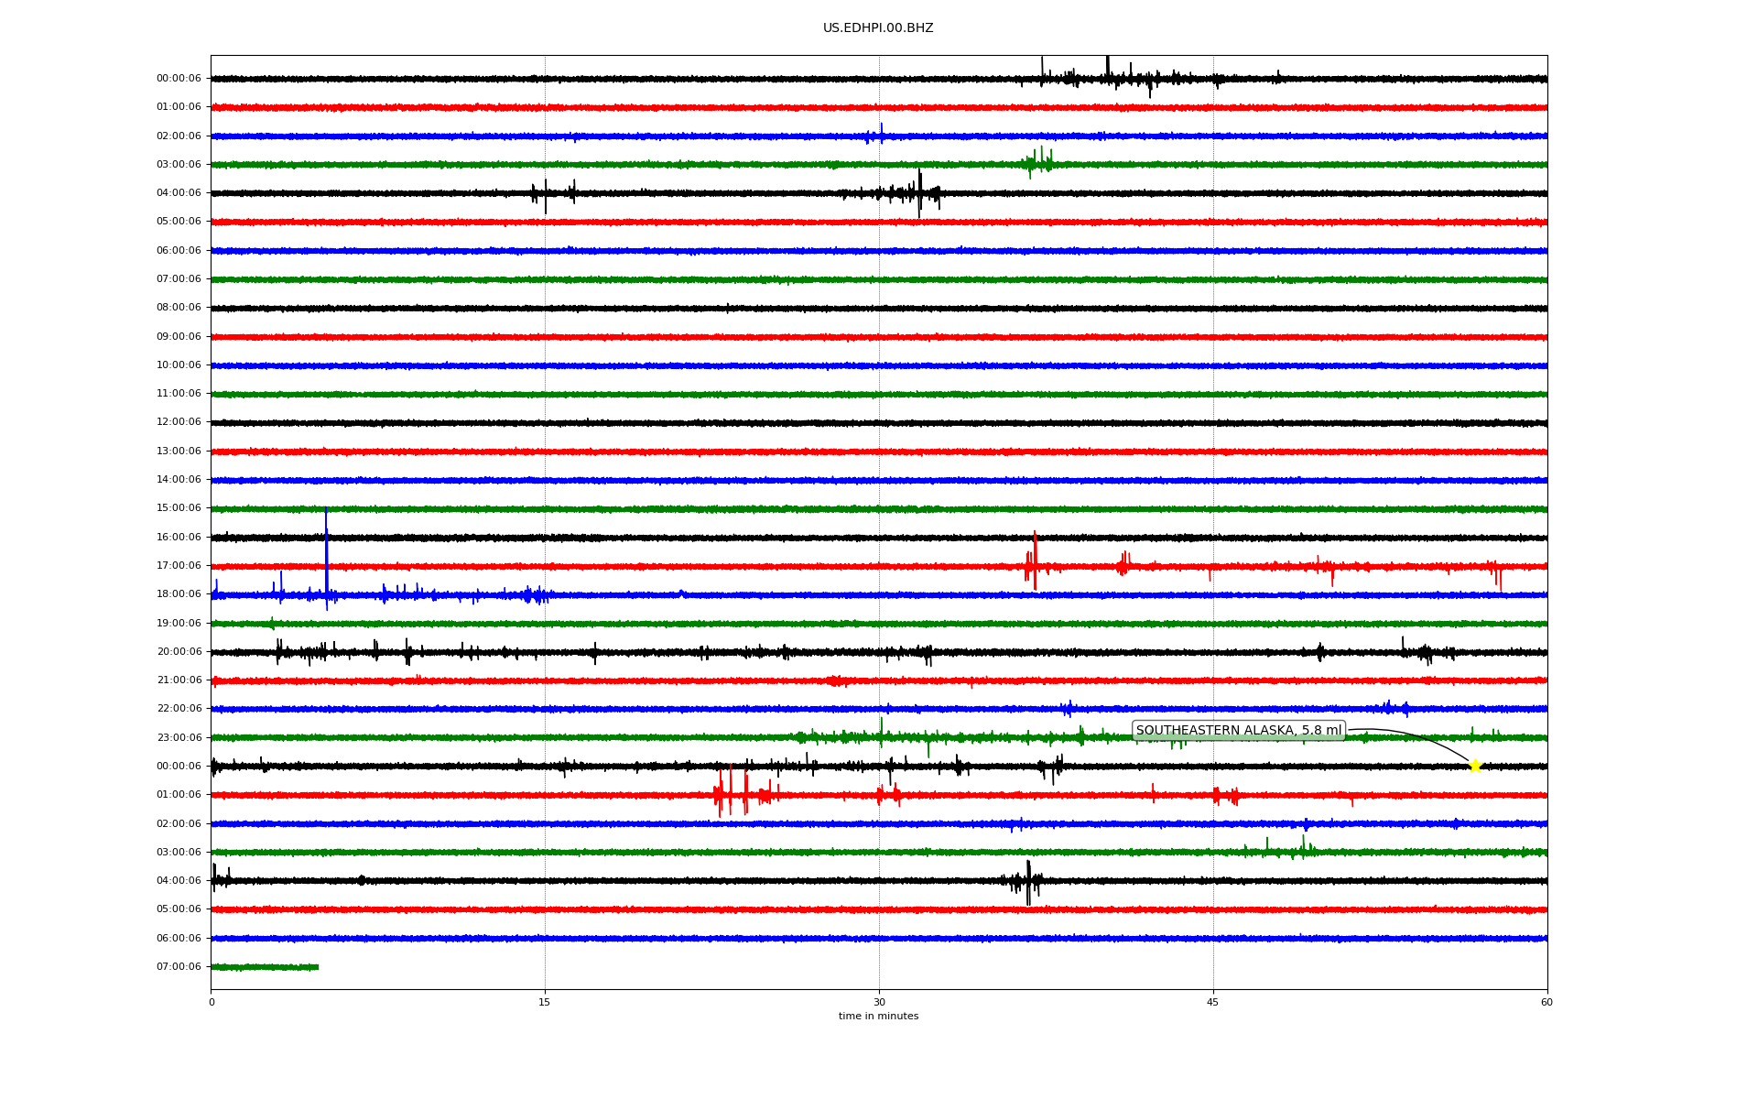The height and width of the screenshot is (1099, 1758).
Task: Click the SOUTHEASTERN ALASKA 5.8 annotation label
Action: pos(1238,731)
